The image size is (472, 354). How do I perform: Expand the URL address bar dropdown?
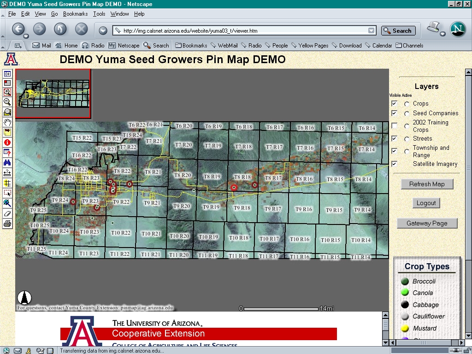pyautogui.click(x=372, y=31)
